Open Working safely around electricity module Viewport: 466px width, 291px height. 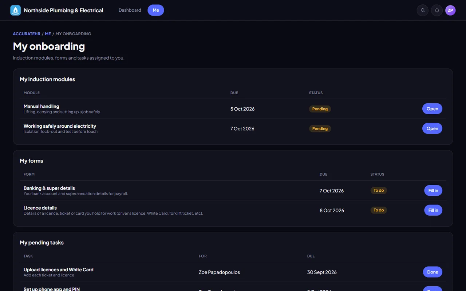point(432,128)
